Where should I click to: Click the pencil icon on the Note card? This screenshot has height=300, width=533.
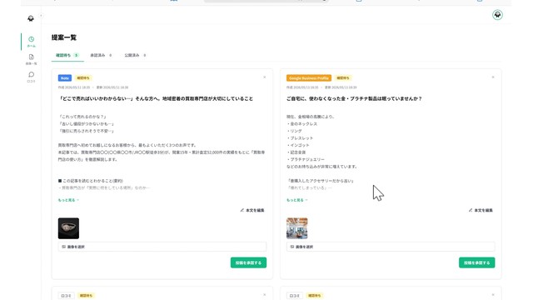tap(242, 210)
